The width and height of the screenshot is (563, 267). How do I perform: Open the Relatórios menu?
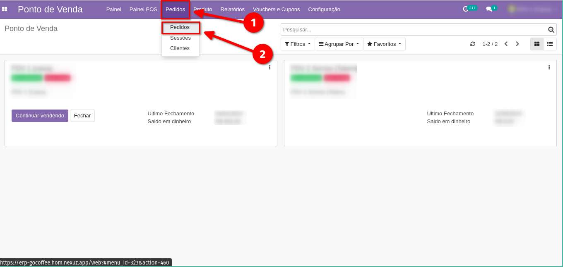pos(232,9)
